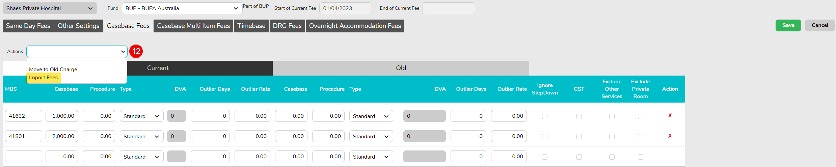Image resolution: width=836 pixels, height=167 pixels.
Task: Change the current Type dropdown for MBS 41632
Action: pos(141,116)
